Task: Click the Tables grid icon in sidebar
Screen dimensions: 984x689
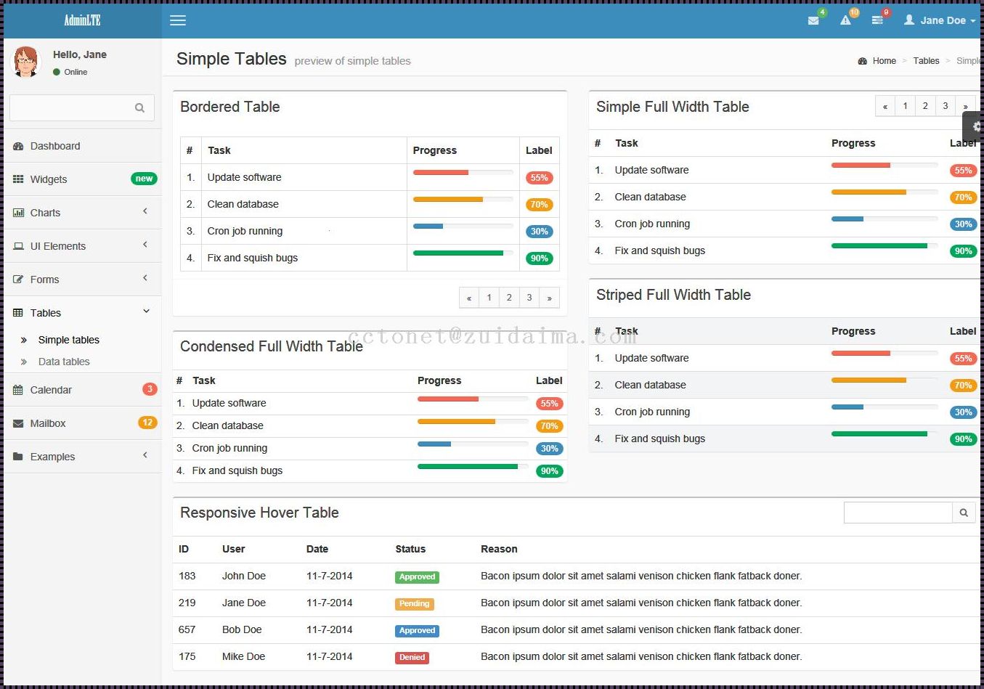Action: 18,313
